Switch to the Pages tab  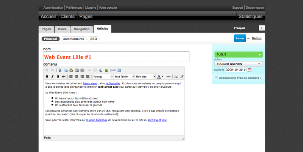tap(46, 29)
